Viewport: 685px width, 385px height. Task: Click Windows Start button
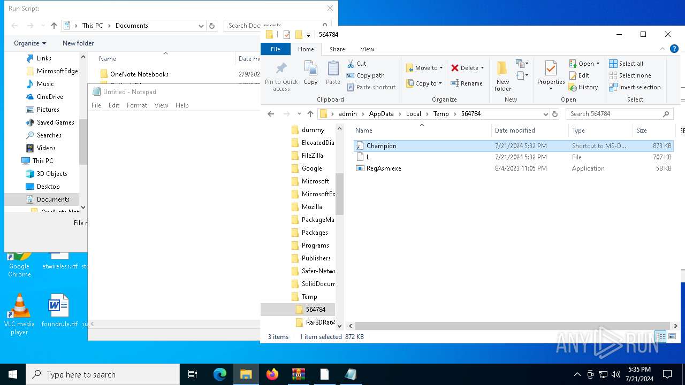pyautogui.click(x=13, y=374)
